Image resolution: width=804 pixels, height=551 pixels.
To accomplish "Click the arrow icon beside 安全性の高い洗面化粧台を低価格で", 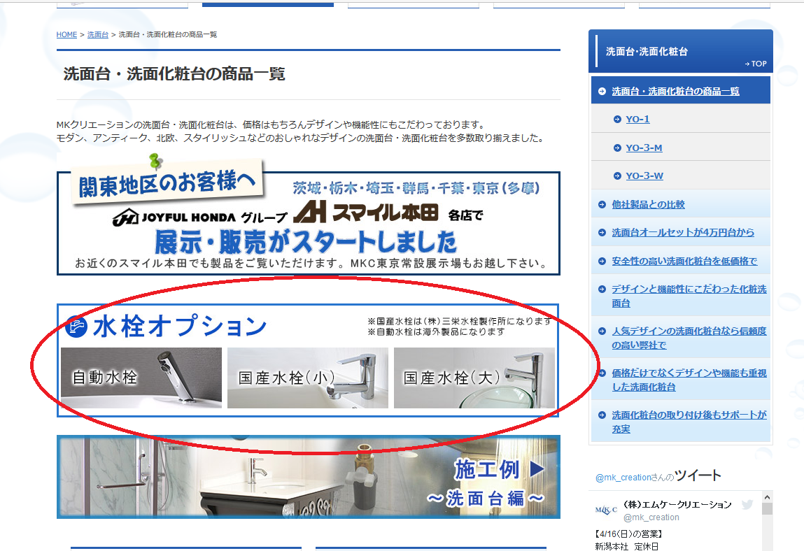I will [x=602, y=262].
